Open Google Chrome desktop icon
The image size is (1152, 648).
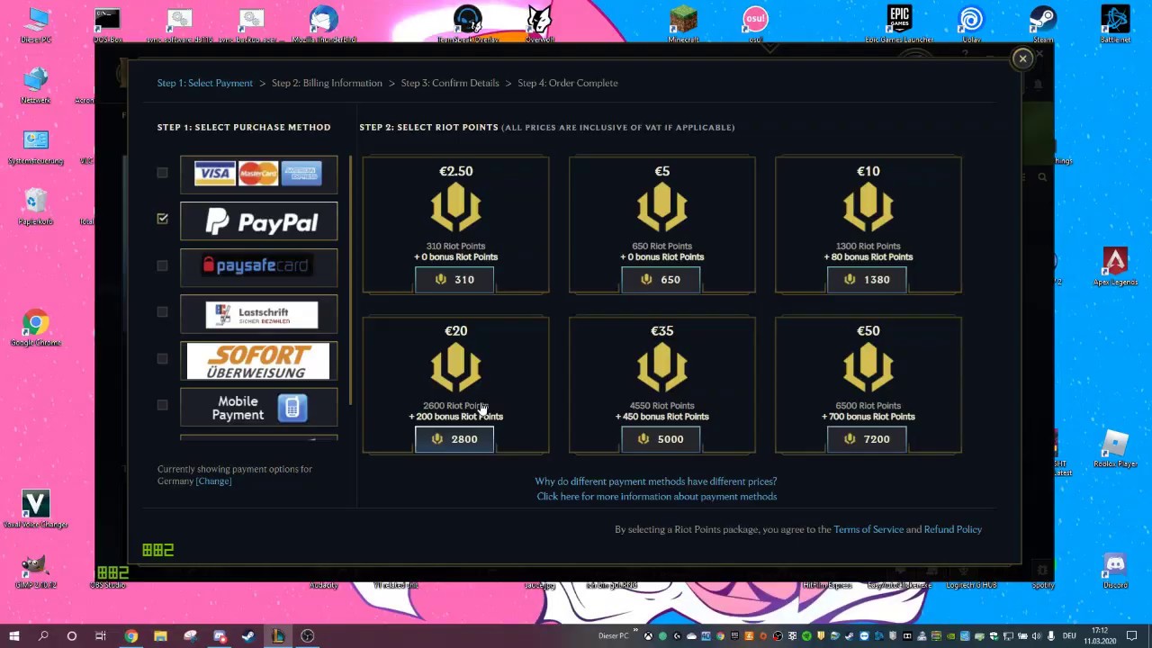(36, 328)
